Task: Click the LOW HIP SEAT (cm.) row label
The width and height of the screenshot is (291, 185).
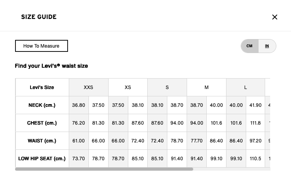Action: tap(42, 159)
